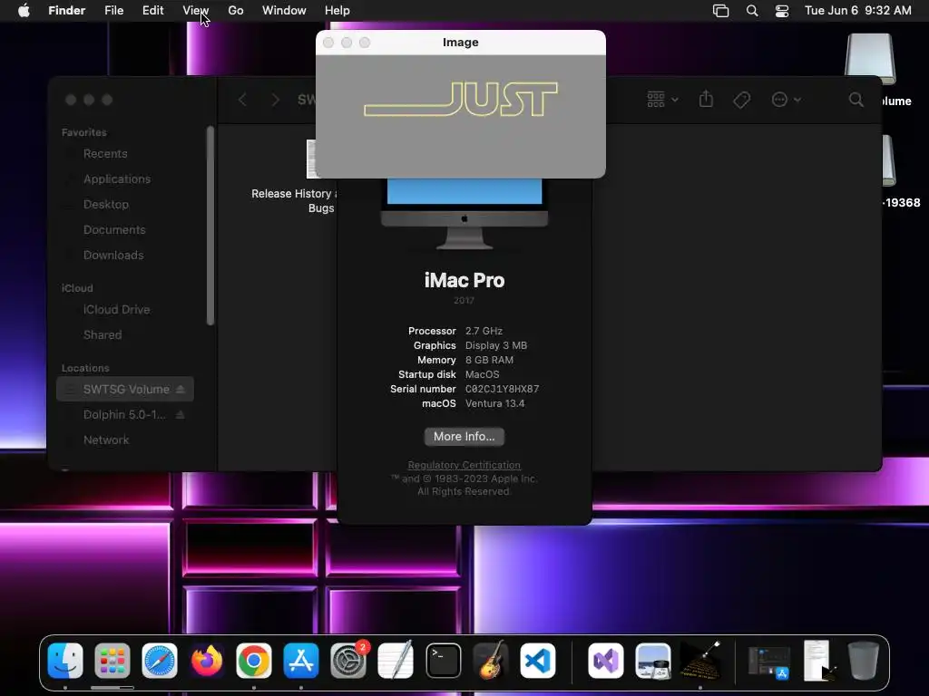Screen dimensions: 929x696
Task: Open the Window menu
Action: [284, 11]
